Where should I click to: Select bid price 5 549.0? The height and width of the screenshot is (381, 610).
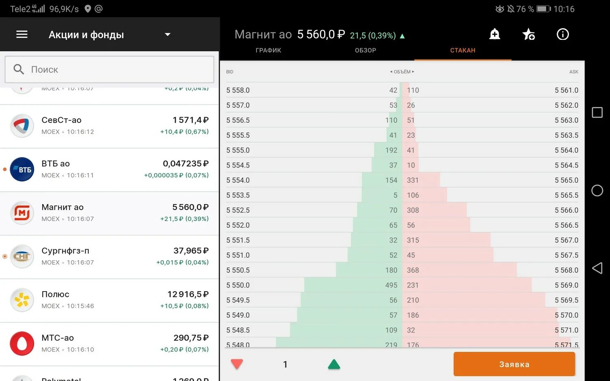[x=238, y=315]
